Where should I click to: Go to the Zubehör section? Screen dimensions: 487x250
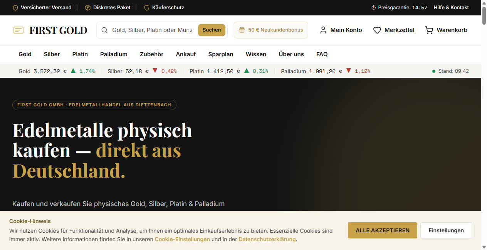[x=152, y=54]
